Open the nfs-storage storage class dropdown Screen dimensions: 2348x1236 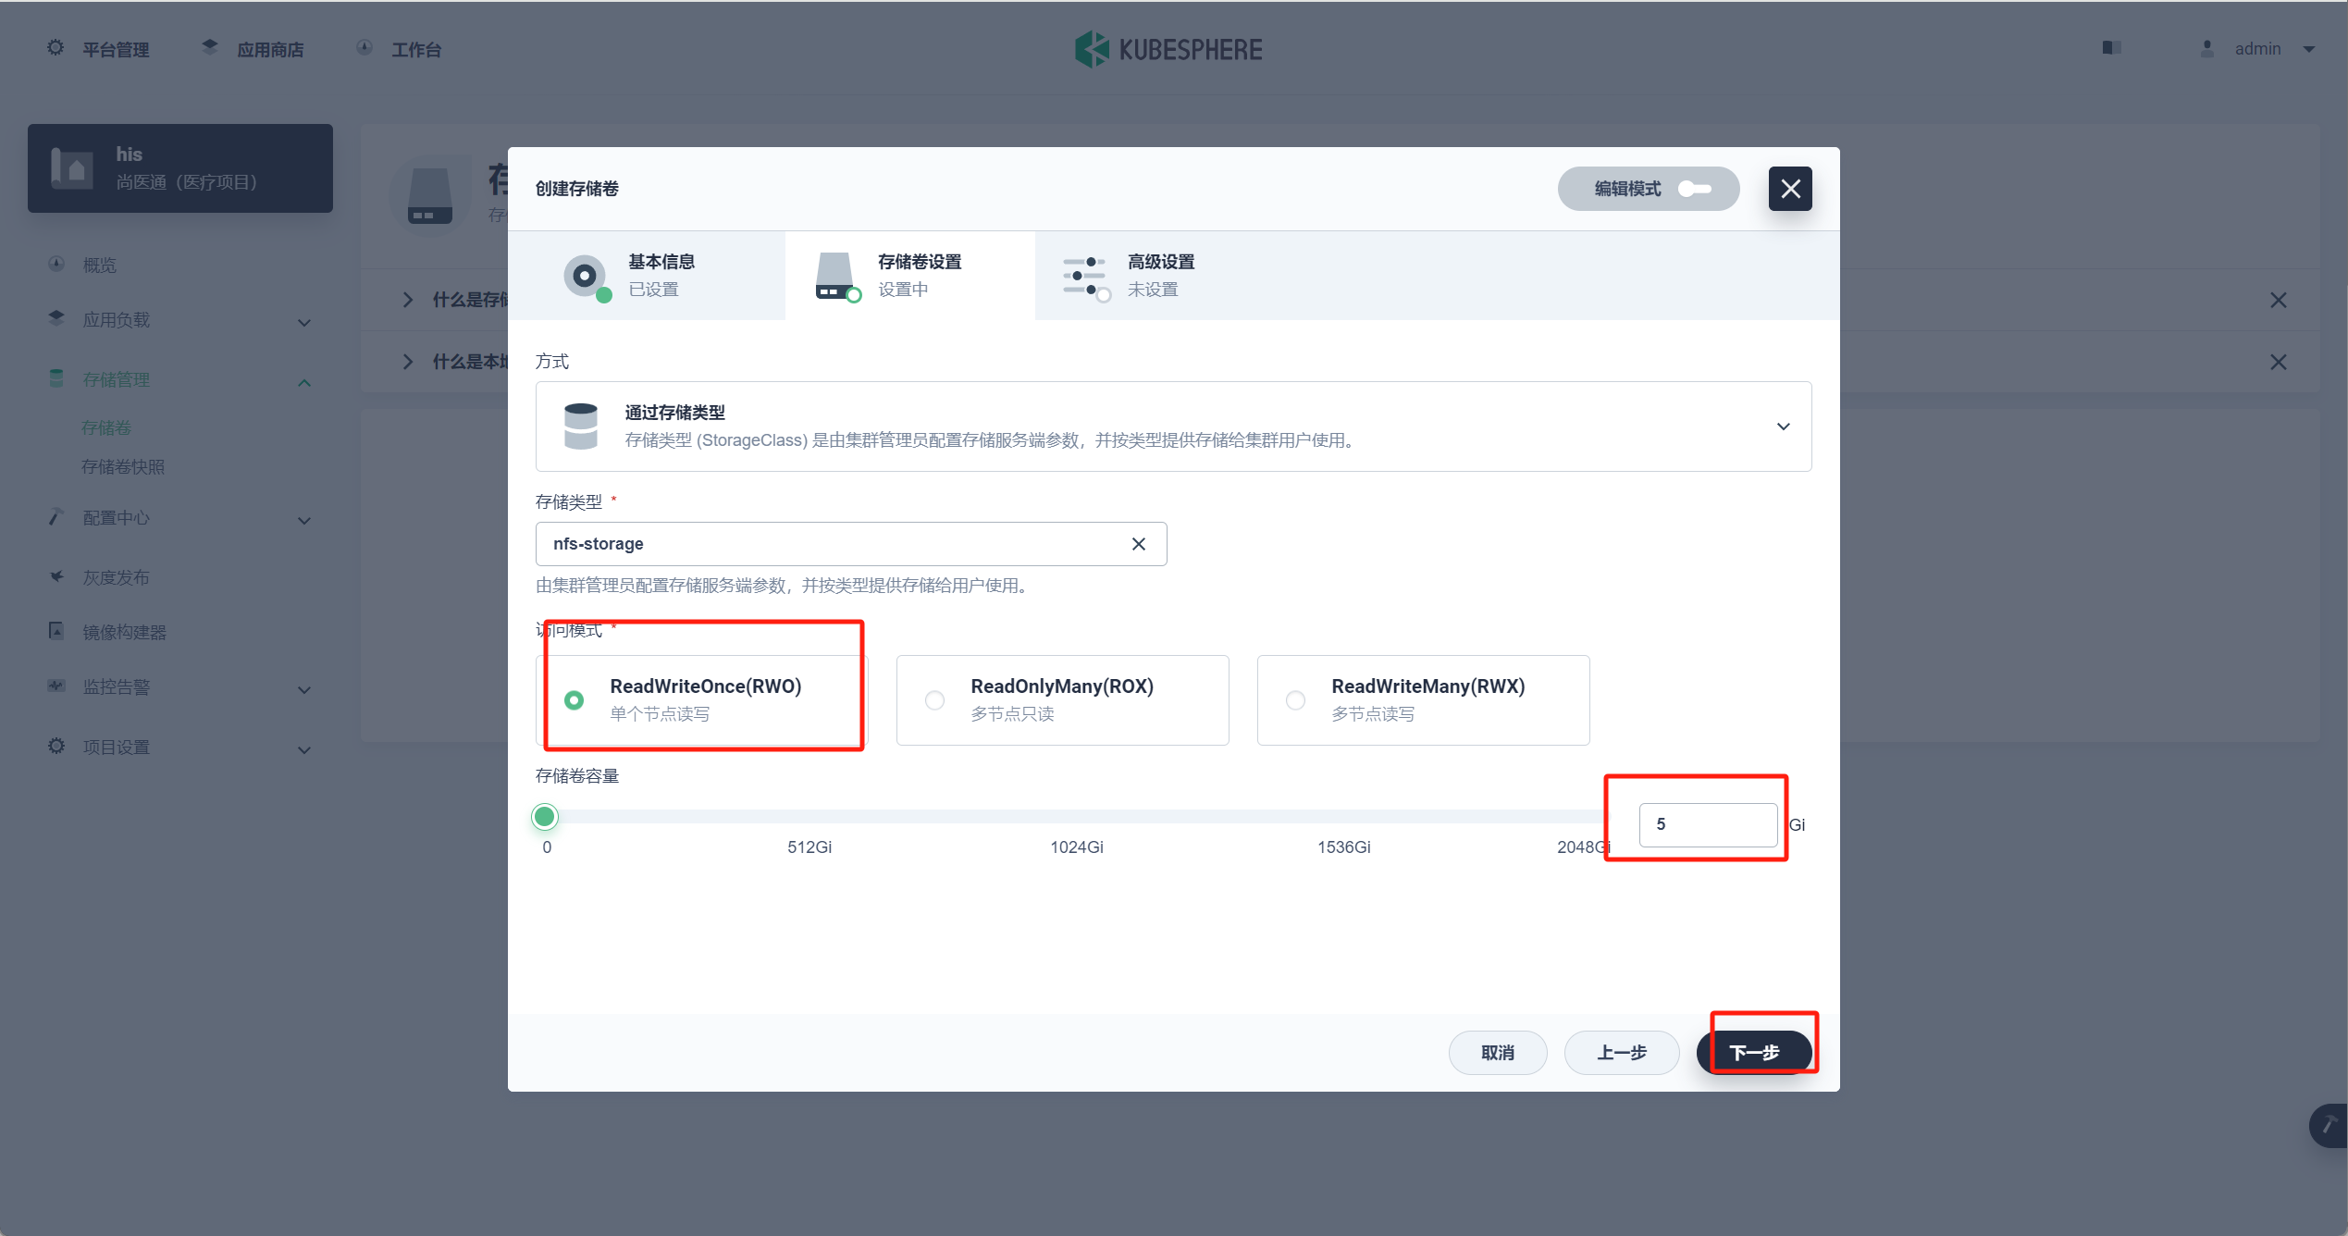851,544
